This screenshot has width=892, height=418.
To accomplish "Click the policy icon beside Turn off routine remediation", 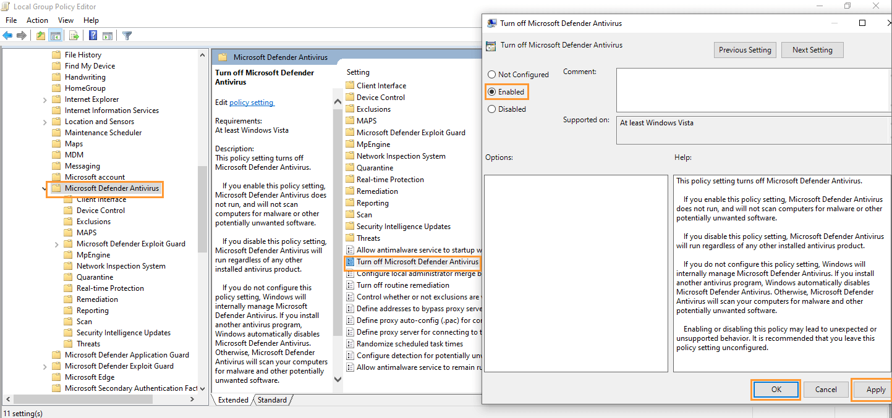I will point(350,285).
